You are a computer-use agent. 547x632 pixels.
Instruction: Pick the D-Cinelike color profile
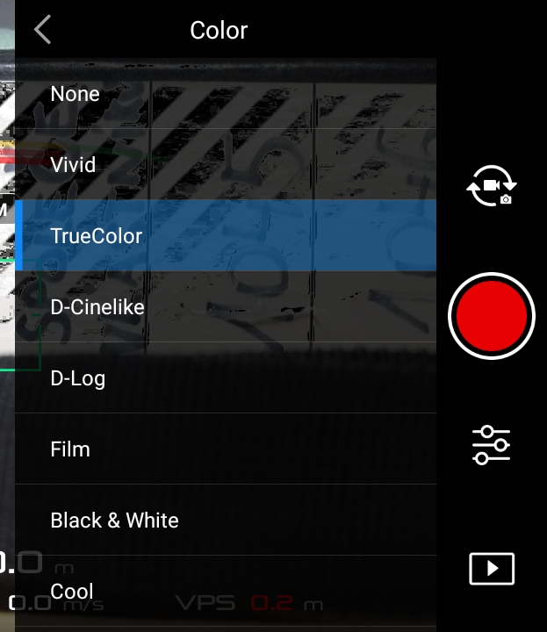click(x=226, y=306)
